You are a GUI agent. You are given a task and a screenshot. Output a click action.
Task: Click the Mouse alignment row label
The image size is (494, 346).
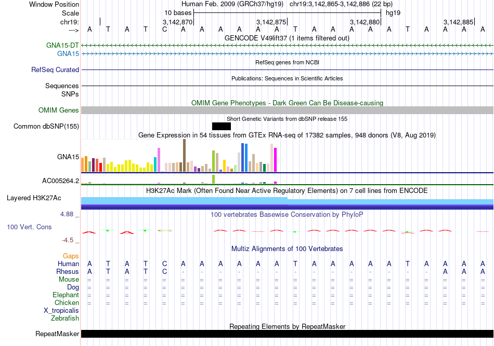click(x=69, y=280)
